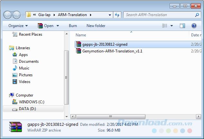Sort files by the Name column

[x=81, y=35]
